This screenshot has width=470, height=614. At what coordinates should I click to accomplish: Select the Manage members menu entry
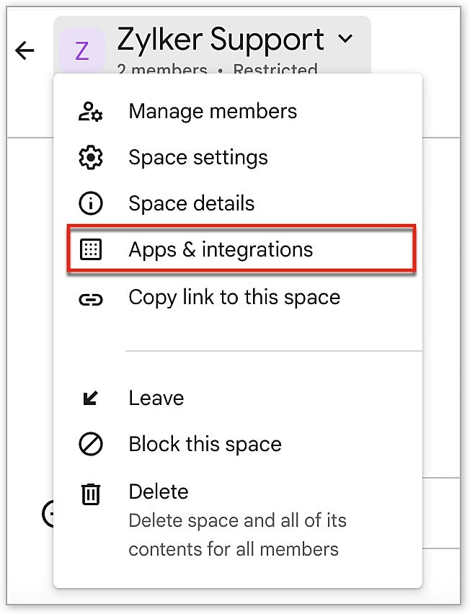pos(213,112)
